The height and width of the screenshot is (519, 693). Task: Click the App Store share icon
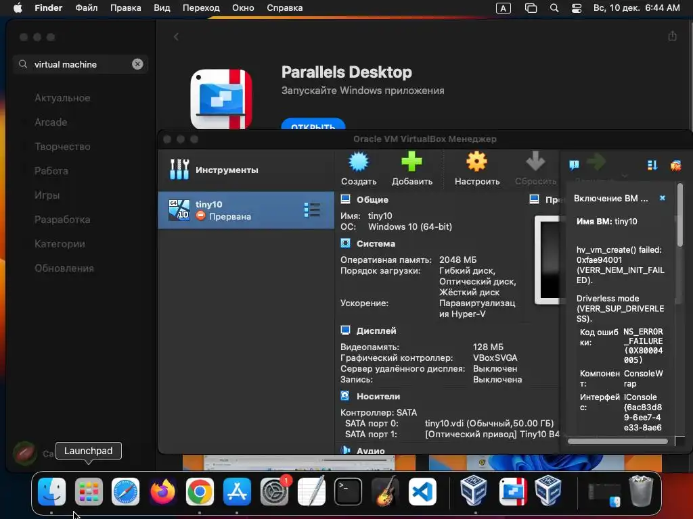pyautogui.click(x=672, y=36)
